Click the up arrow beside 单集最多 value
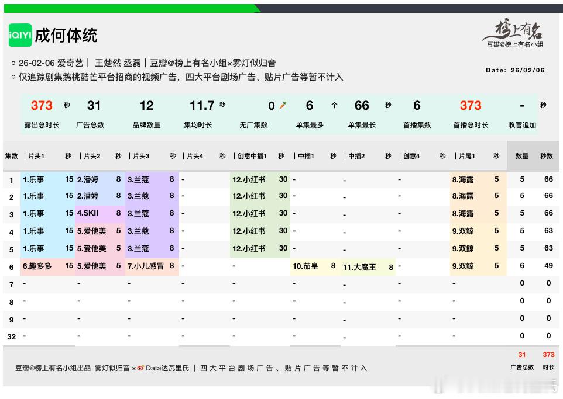The height and width of the screenshot is (399, 563). (x=334, y=105)
